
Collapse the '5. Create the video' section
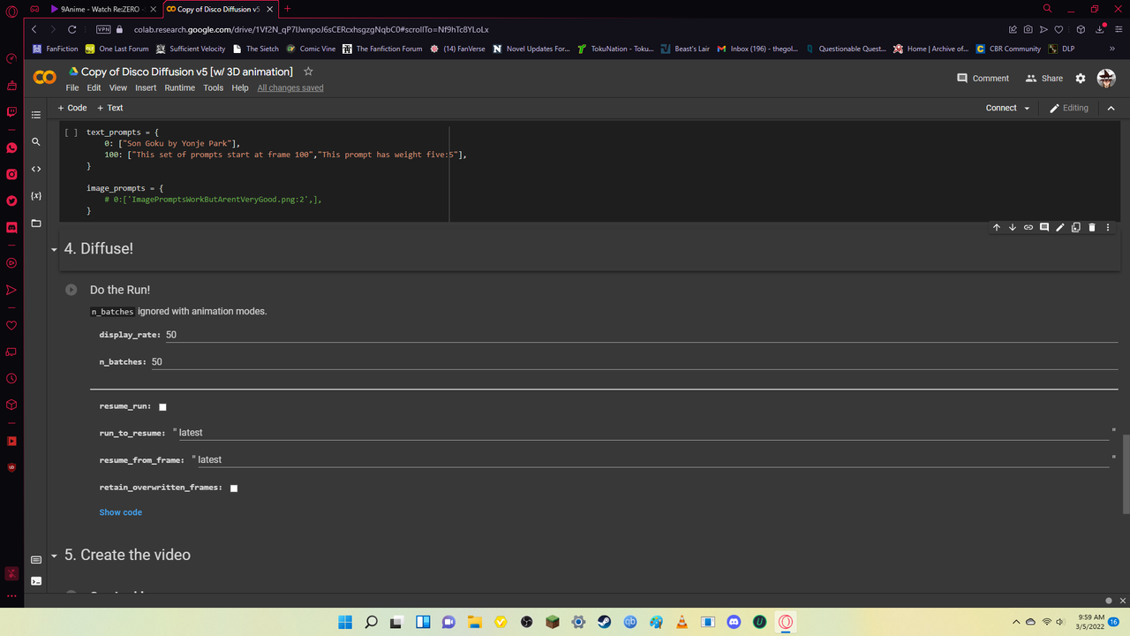tap(54, 556)
